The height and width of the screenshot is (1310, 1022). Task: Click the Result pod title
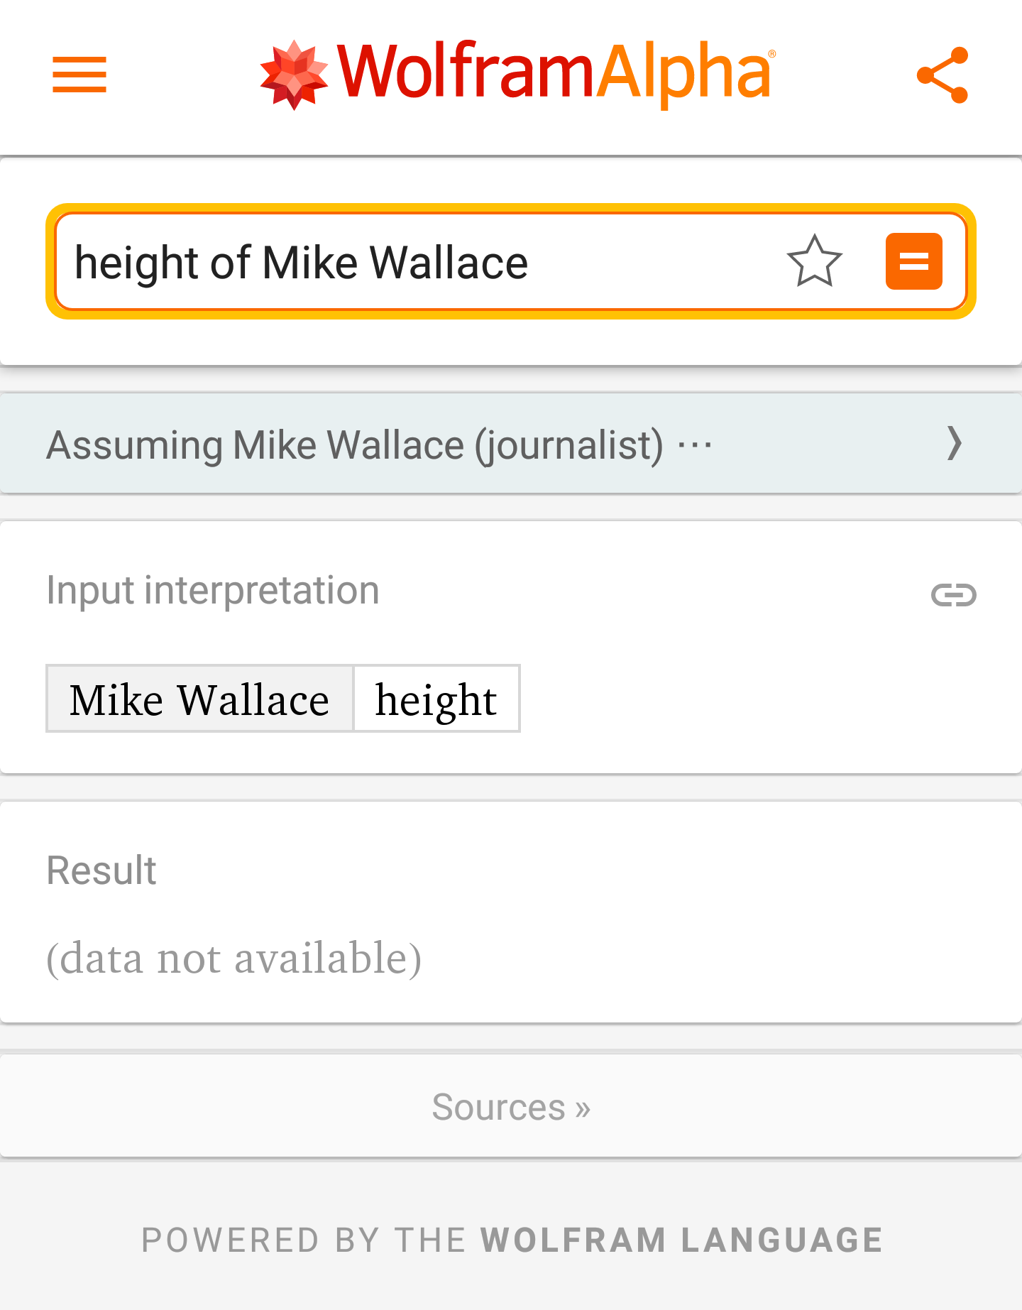coord(100,869)
